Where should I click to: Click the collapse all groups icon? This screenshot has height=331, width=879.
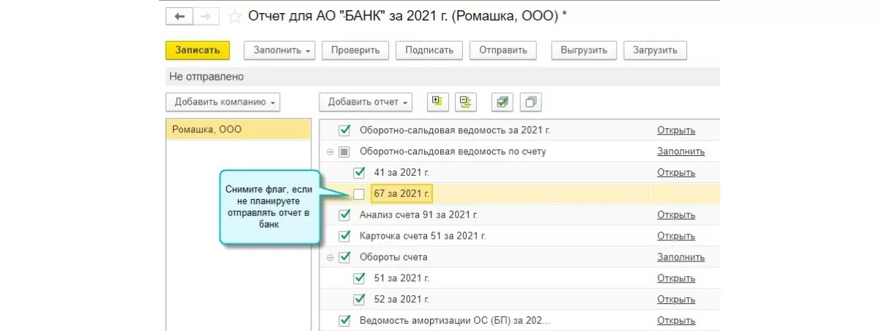point(466,102)
